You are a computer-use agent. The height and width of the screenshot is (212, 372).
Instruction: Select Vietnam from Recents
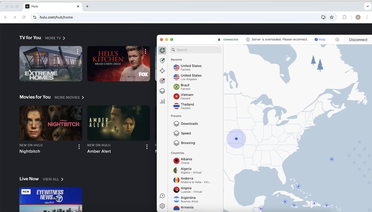196,96
